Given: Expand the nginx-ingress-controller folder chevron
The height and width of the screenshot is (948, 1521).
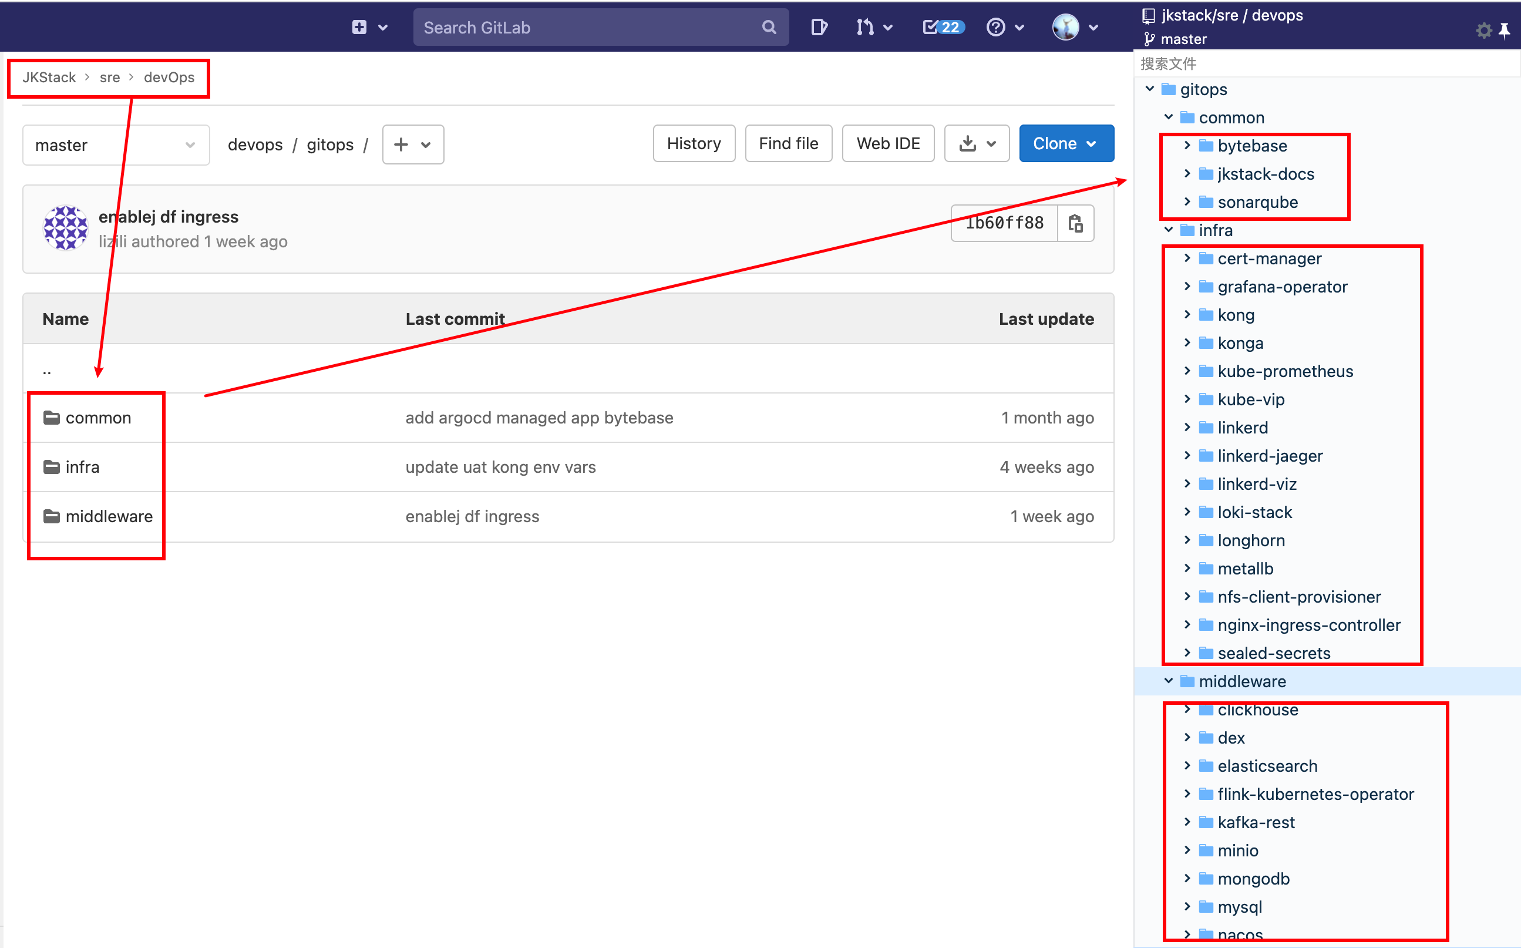Looking at the screenshot, I should [1187, 624].
